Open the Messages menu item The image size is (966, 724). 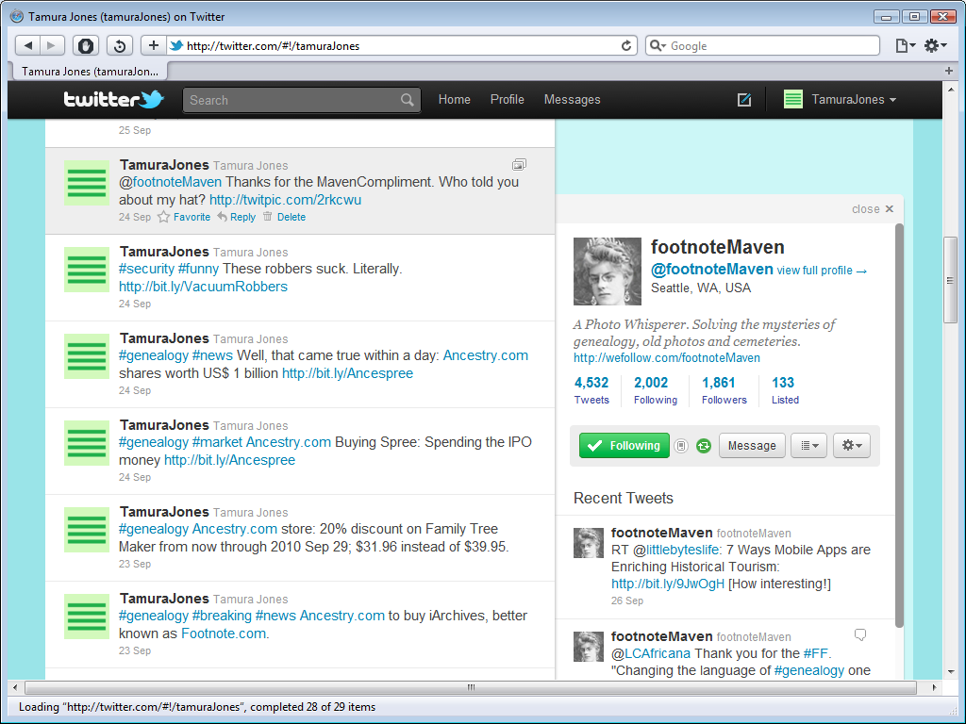point(572,100)
